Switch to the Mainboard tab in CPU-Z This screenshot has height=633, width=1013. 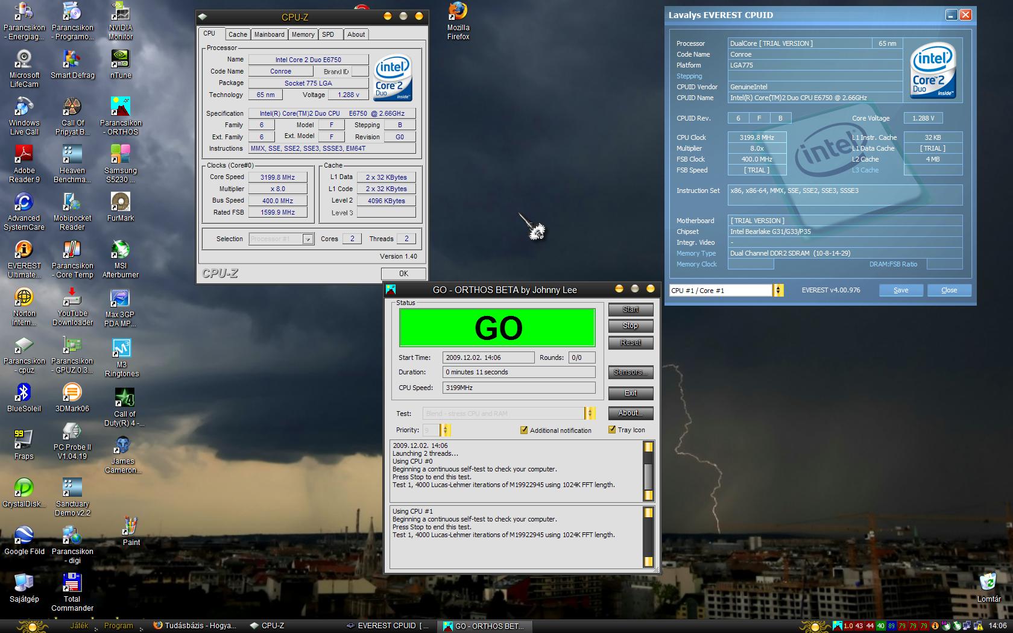coord(270,35)
